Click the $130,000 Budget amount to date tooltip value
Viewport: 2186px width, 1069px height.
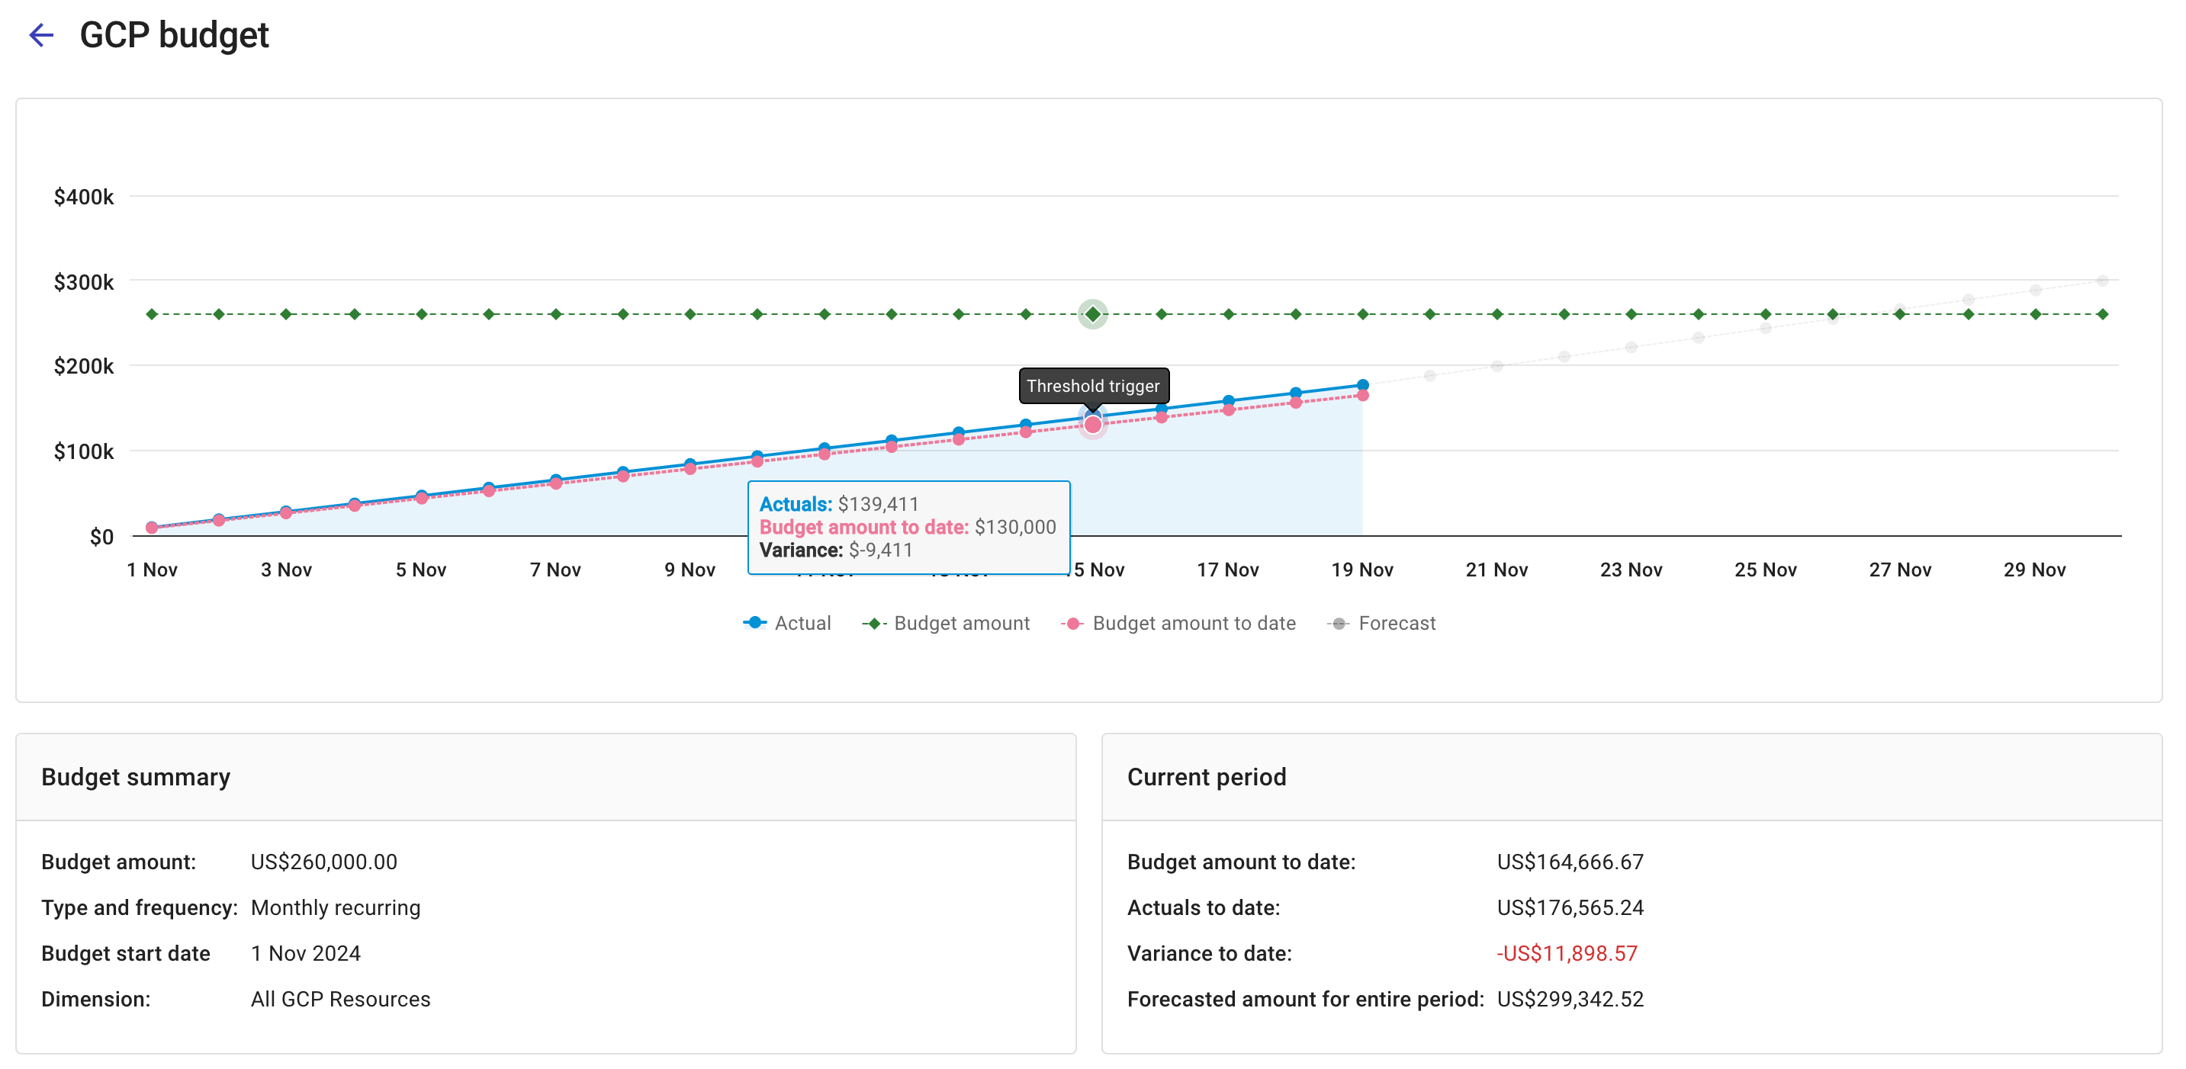coord(1016,527)
